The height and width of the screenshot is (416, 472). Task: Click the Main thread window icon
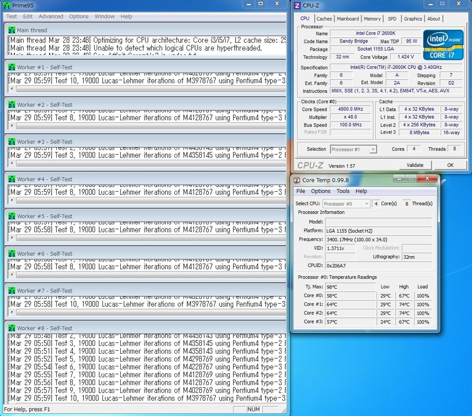12,30
